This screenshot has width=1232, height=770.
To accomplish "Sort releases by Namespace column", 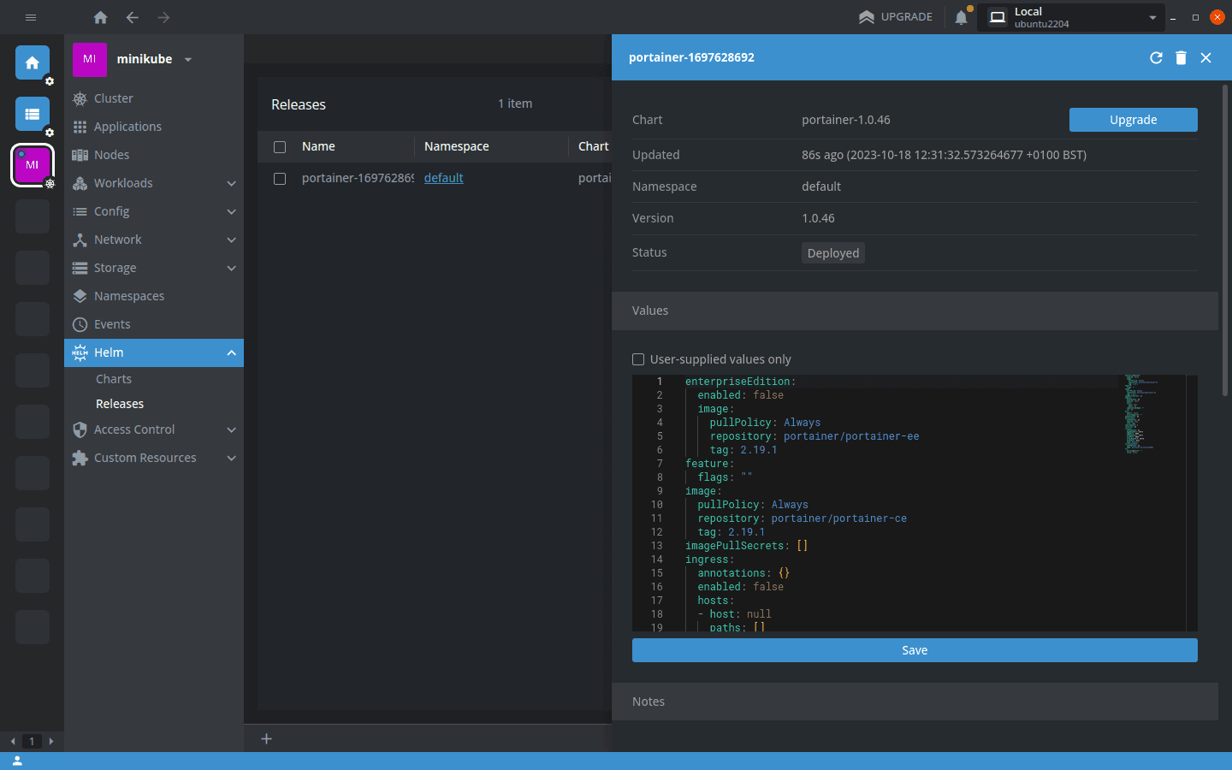I will coord(457,146).
